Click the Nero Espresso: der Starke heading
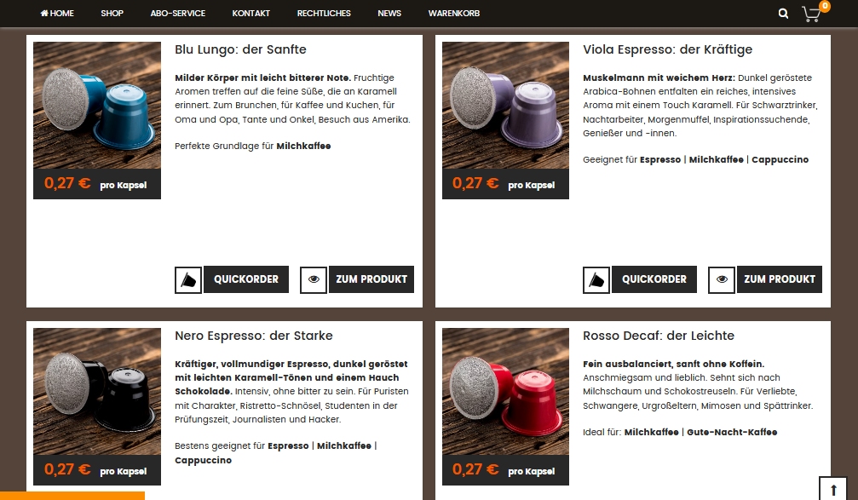Viewport: 858px width, 500px height. coord(253,336)
